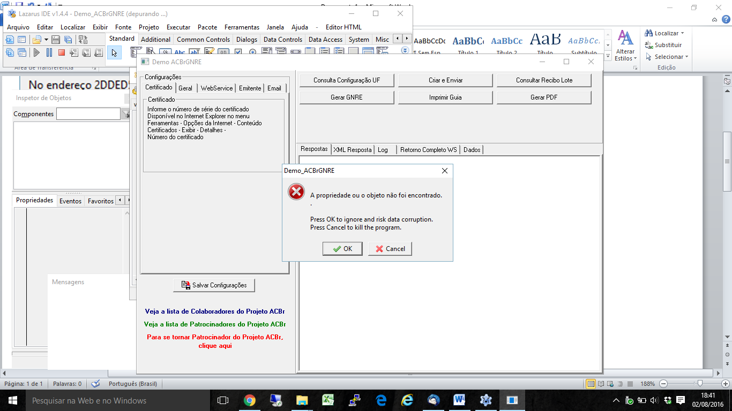Image resolution: width=732 pixels, height=411 pixels.
Task: Click the Gerar PDF button
Action: tap(544, 97)
